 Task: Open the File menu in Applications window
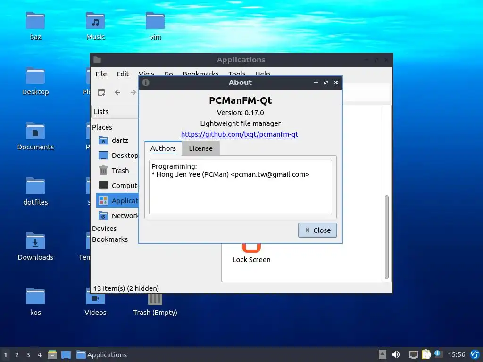click(101, 74)
